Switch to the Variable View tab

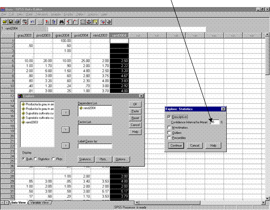[x=39, y=202]
